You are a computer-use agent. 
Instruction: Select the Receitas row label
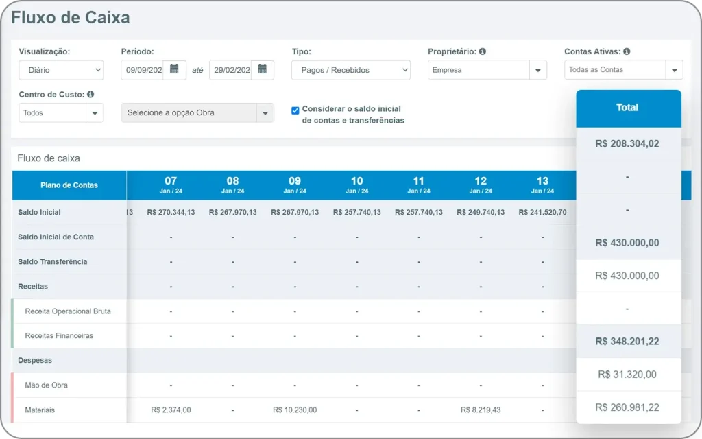pos(33,286)
